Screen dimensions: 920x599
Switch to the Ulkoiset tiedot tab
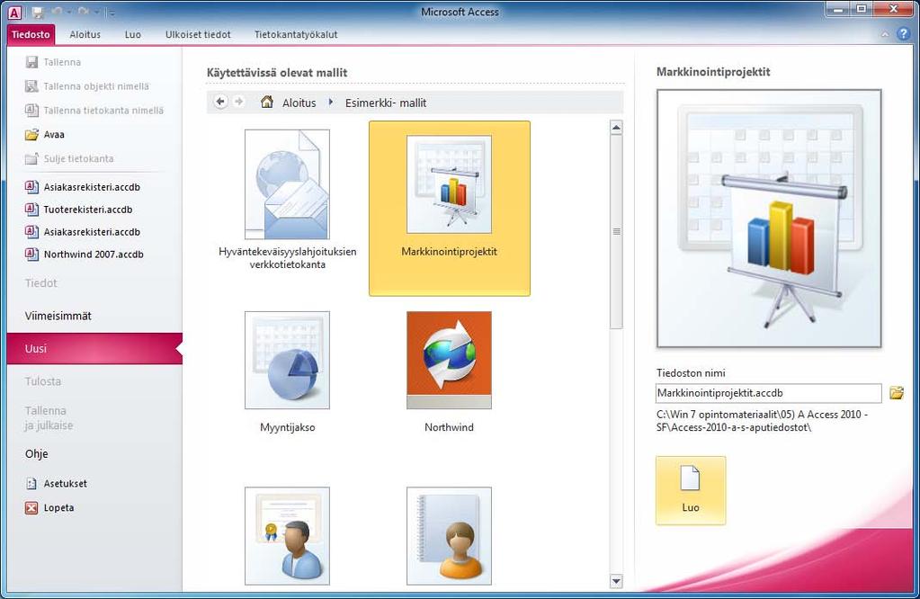[198, 34]
